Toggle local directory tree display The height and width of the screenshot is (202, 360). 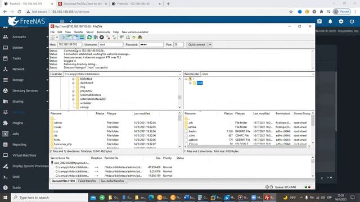click(70, 38)
